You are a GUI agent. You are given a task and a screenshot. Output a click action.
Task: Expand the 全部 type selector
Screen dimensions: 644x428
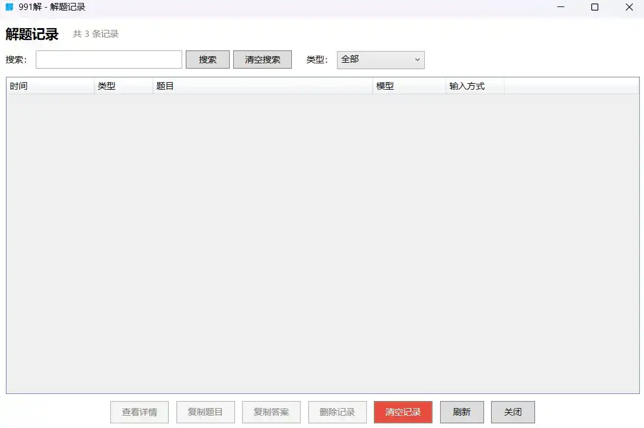pos(380,60)
